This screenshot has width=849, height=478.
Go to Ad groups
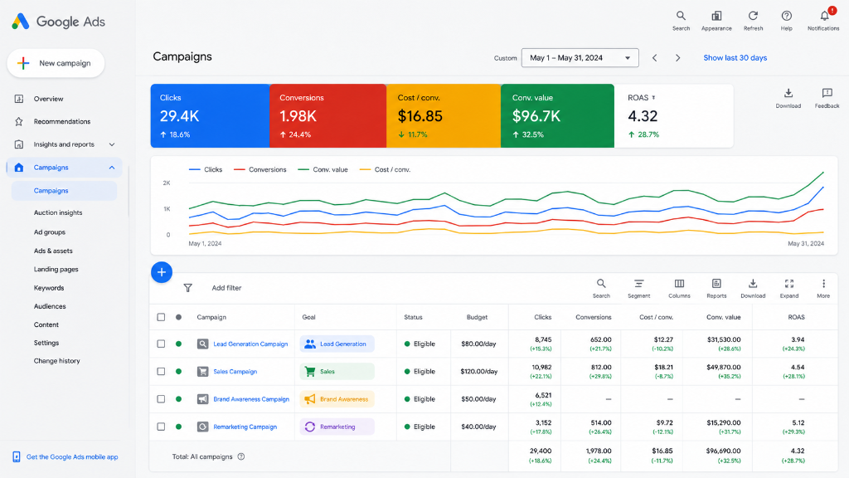[x=49, y=232]
